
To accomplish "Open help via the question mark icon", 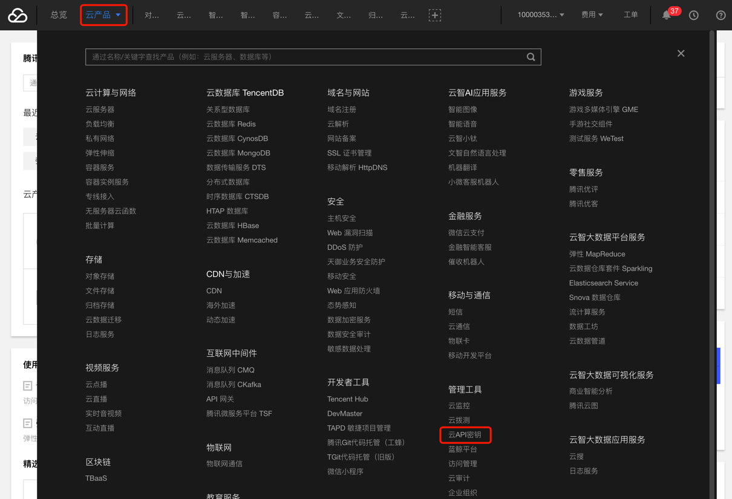I will (x=721, y=15).
